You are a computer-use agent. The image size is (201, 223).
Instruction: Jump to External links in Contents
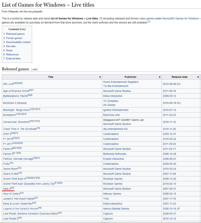(13, 59)
